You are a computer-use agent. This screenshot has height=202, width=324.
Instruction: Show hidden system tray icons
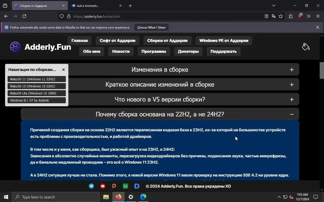[x=279, y=197]
